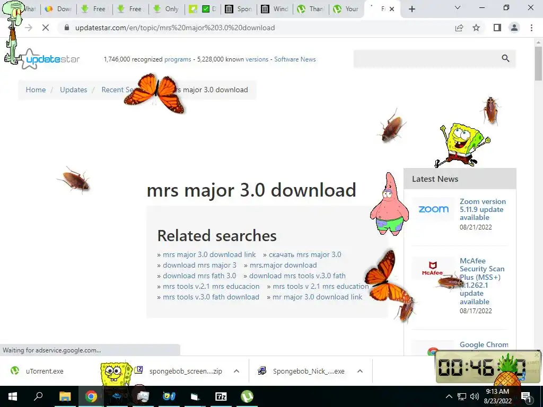Open Software News link

(x=295, y=59)
